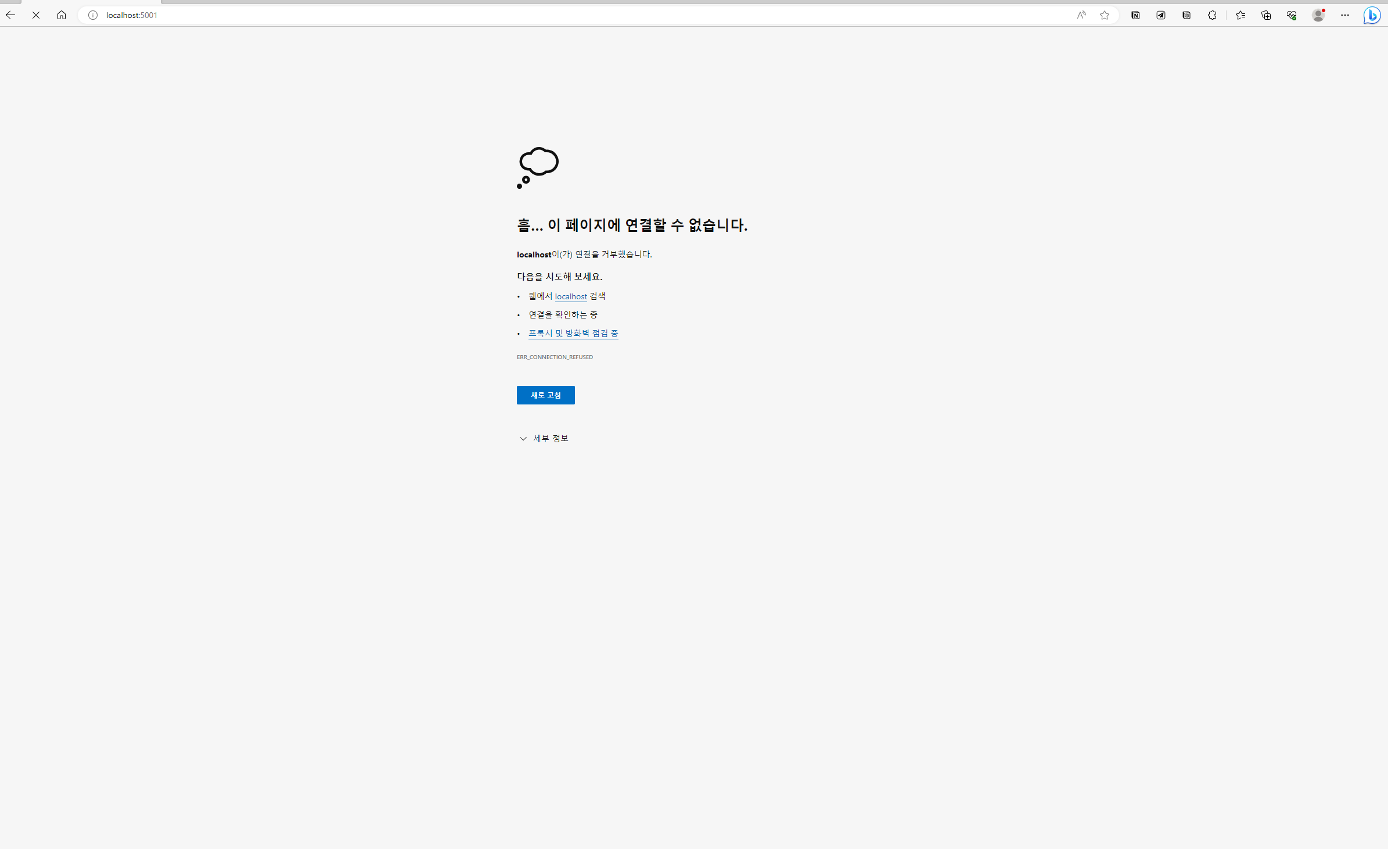Go to the home page
The height and width of the screenshot is (849, 1388).
point(62,15)
